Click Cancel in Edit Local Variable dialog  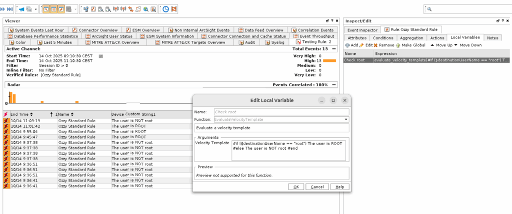click(x=317, y=187)
